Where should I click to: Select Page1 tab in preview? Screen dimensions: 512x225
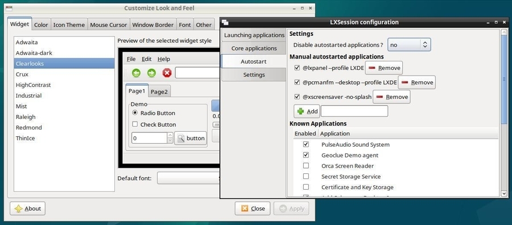pyautogui.click(x=137, y=91)
